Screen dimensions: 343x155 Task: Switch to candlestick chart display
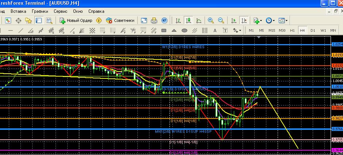click(x=188, y=20)
